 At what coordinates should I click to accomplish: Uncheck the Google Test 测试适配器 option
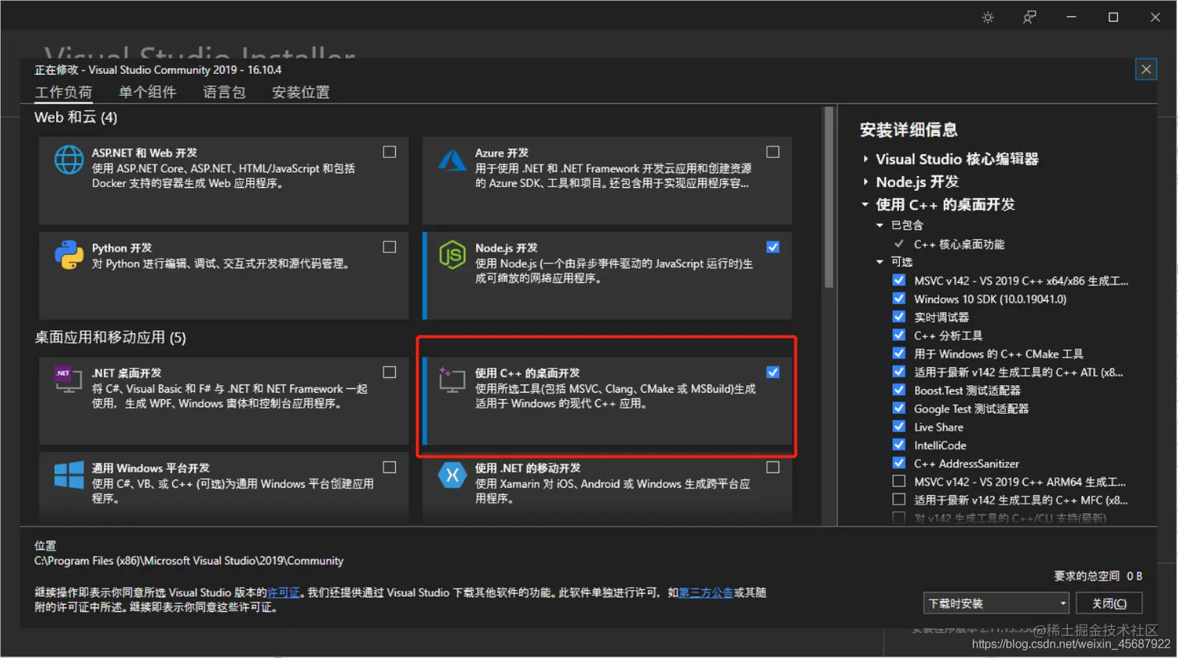(899, 409)
